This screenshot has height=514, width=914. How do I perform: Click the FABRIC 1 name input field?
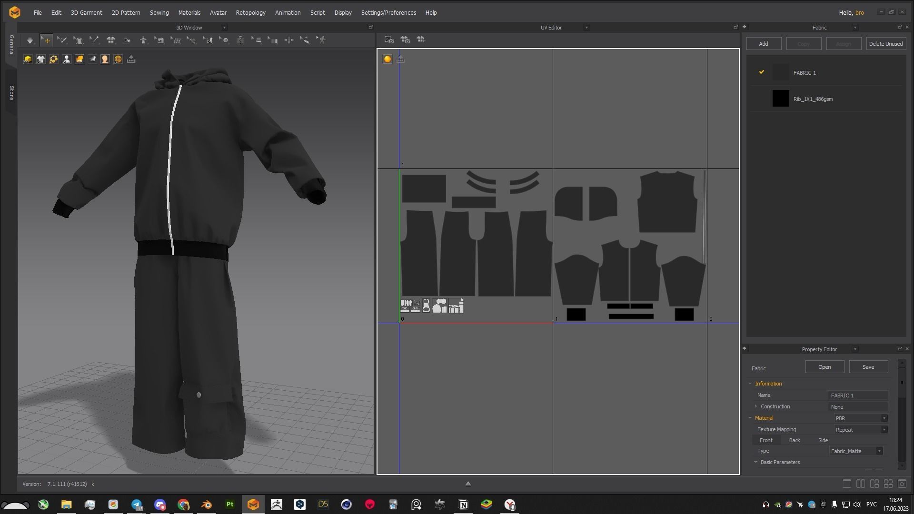[858, 395]
